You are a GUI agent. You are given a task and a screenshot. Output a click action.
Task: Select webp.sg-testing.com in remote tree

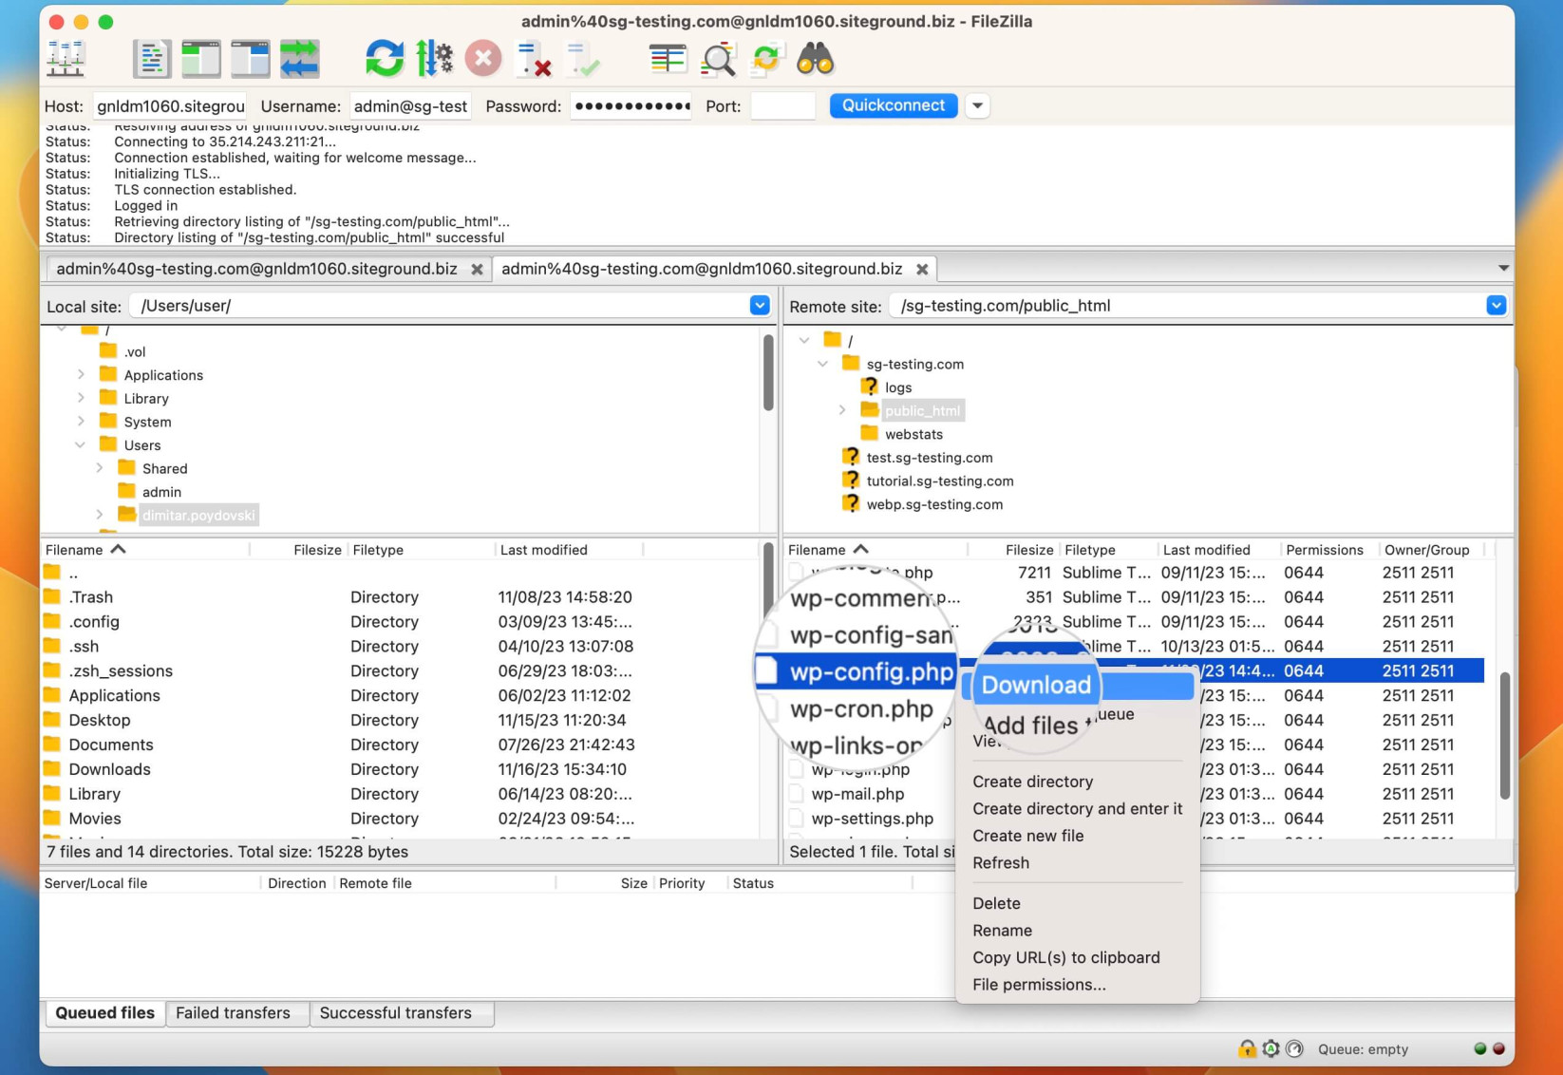coord(933,504)
